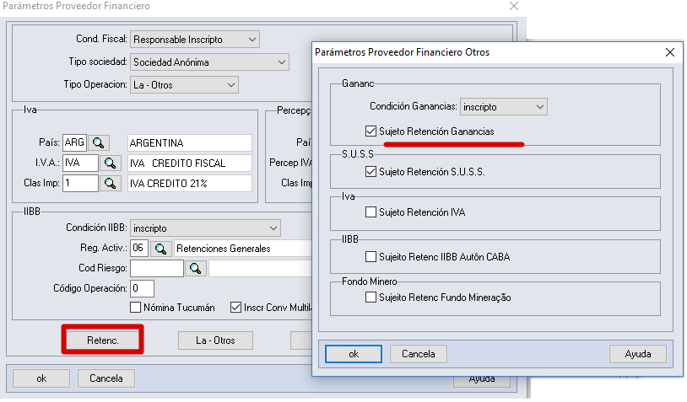687x402 pixels.
Task: Open País lookup magnifier icon
Action: pos(99,142)
